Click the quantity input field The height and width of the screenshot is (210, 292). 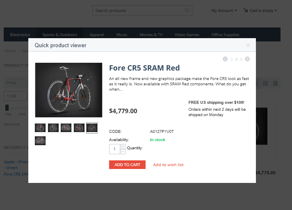pos(114,149)
